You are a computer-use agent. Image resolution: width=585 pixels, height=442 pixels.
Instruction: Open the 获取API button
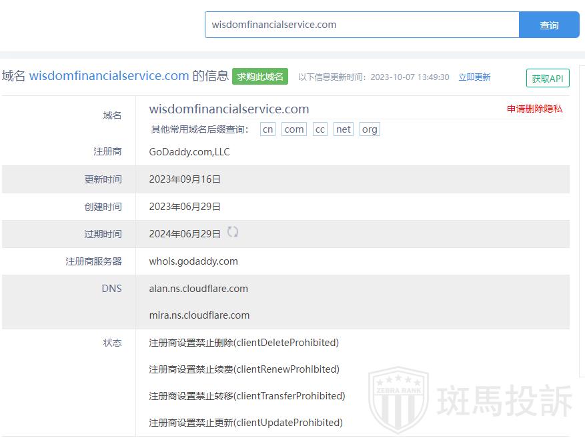point(547,79)
